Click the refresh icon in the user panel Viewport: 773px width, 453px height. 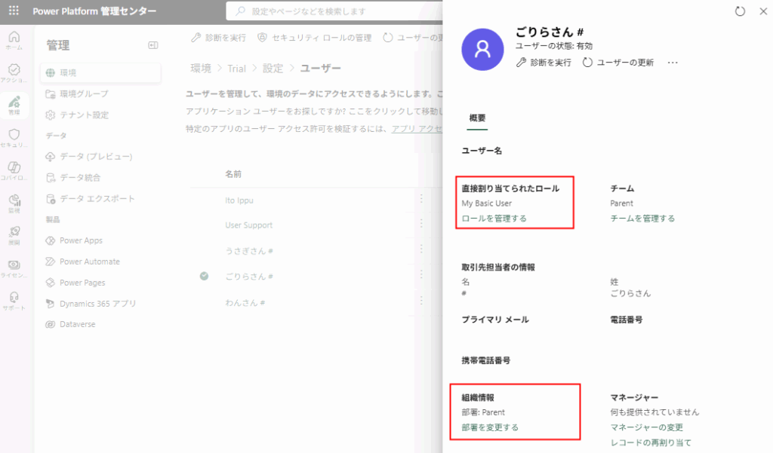(x=740, y=11)
